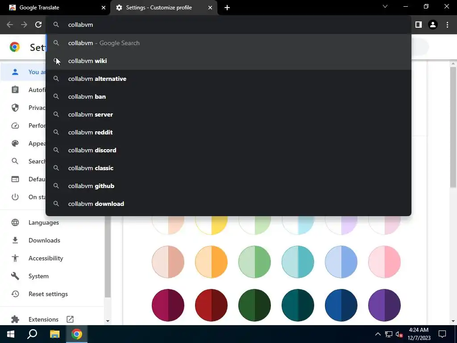Select the purple theme color swatch

pos(384,305)
